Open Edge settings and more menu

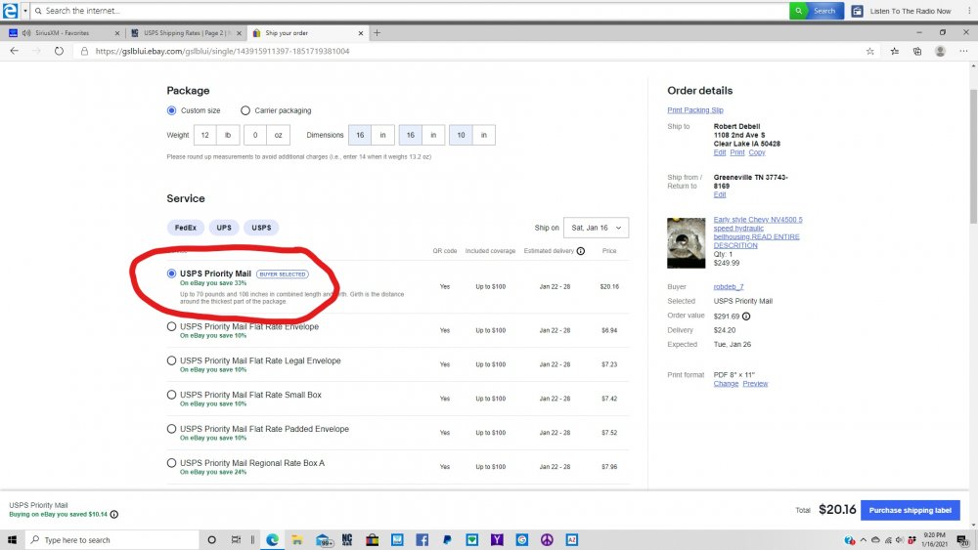click(963, 51)
